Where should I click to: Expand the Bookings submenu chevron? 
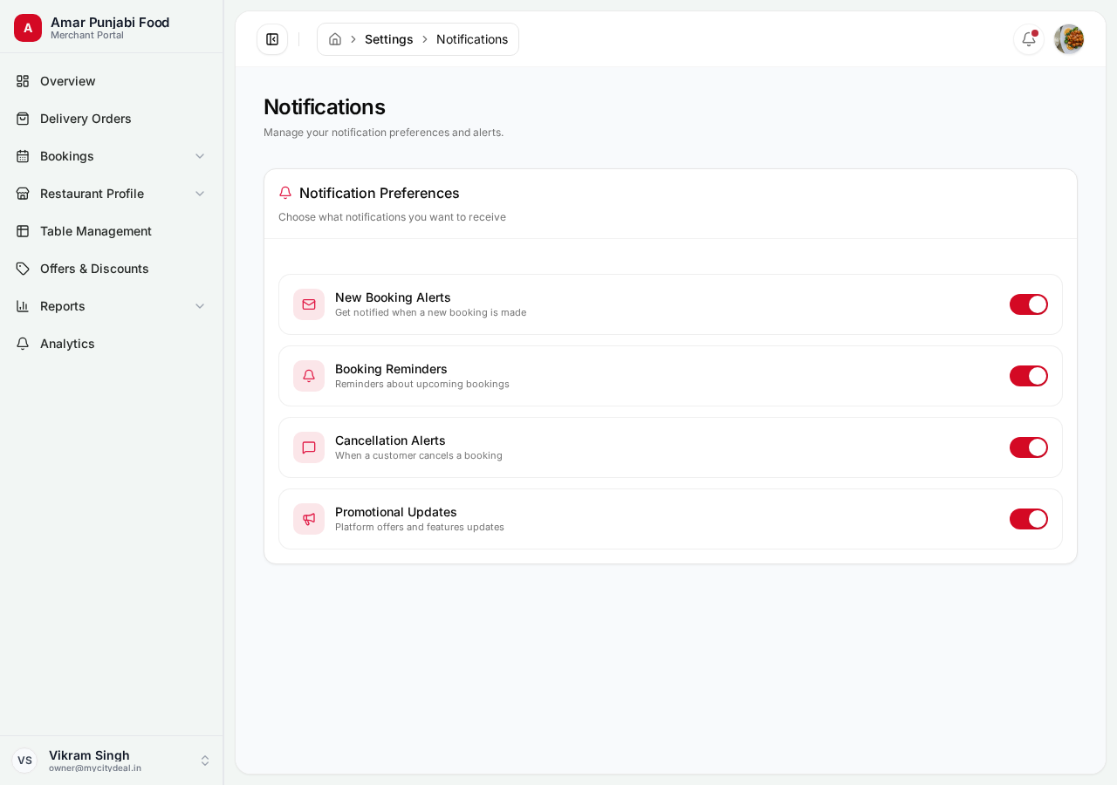pos(200,156)
